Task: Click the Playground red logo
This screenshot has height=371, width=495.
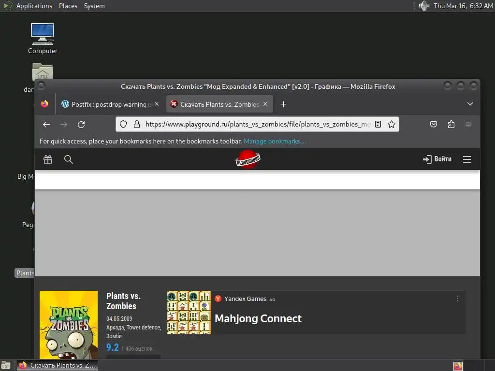Action: coord(248,159)
